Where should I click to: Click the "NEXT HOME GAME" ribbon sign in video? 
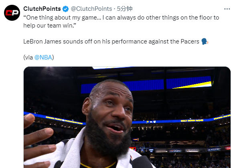(x=192, y=121)
